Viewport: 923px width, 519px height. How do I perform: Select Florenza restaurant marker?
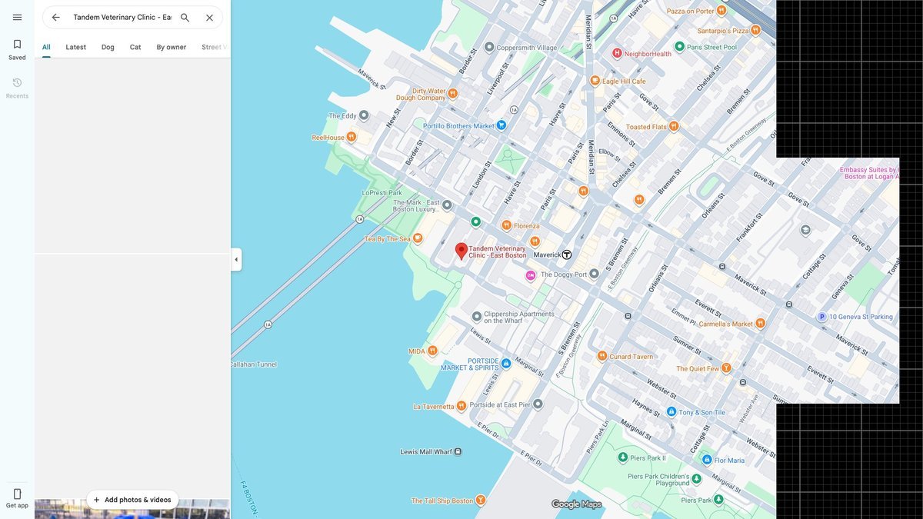point(506,225)
